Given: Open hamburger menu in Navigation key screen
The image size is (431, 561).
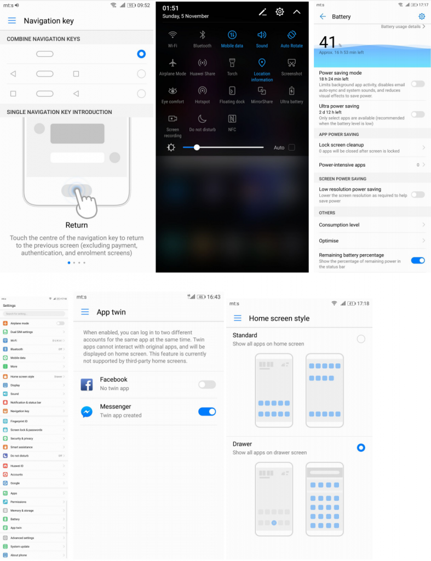Looking at the screenshot, I should tap(12, 21).
